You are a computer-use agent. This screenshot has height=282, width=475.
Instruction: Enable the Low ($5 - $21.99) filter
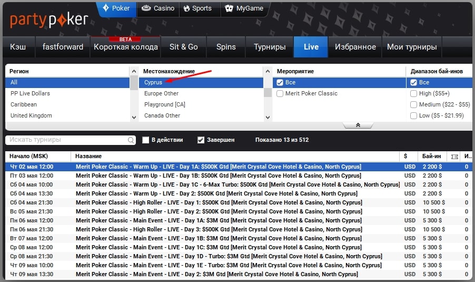[x=413, y=115]
